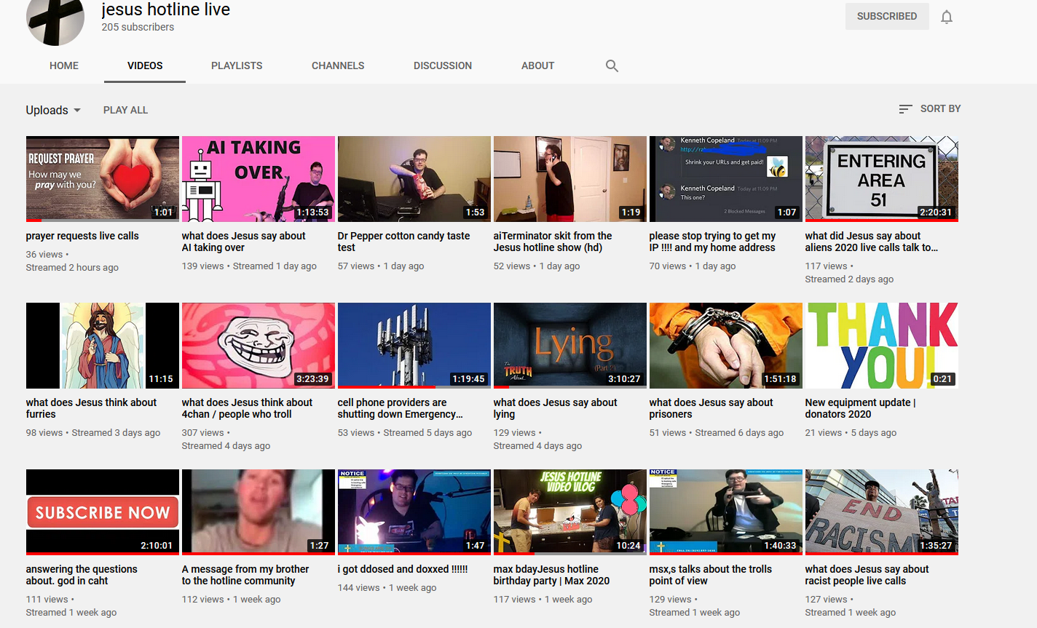Image resolution: width=1037 pixels, height=628 pixels.
Task: Click the '205 subscribers' count text
Action: (138, 27)
